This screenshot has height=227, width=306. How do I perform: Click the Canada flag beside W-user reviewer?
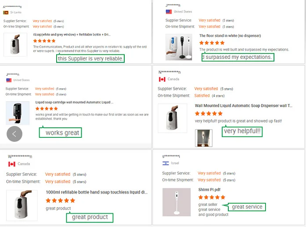(12, 164)
